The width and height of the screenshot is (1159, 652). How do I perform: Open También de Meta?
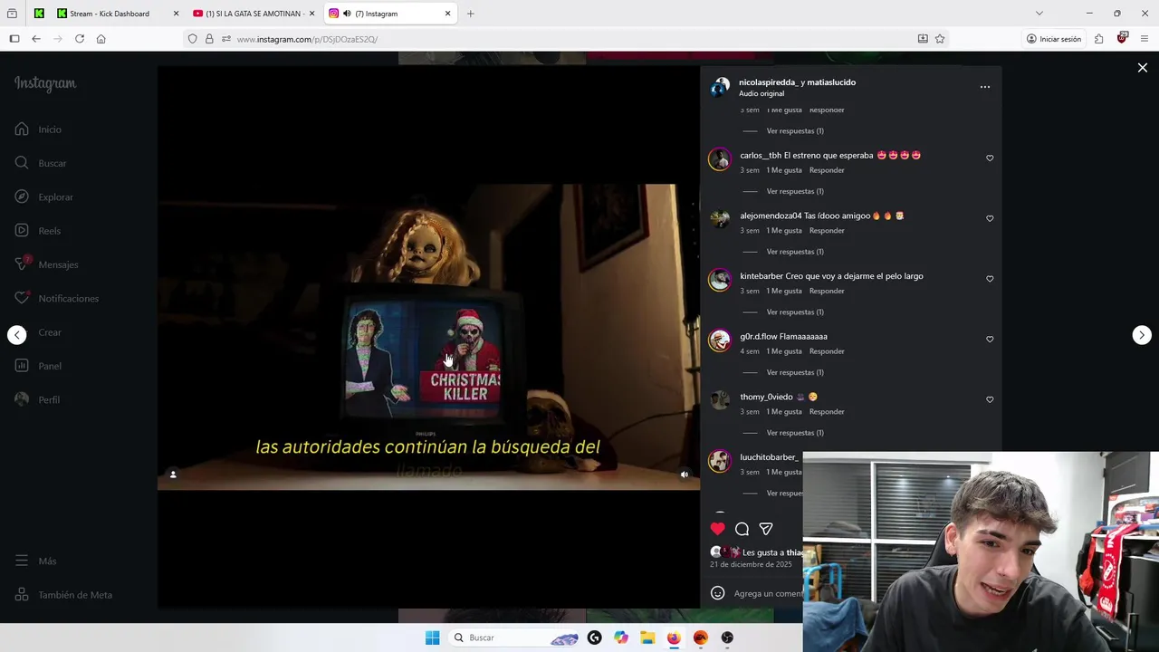tap(63, 595)
